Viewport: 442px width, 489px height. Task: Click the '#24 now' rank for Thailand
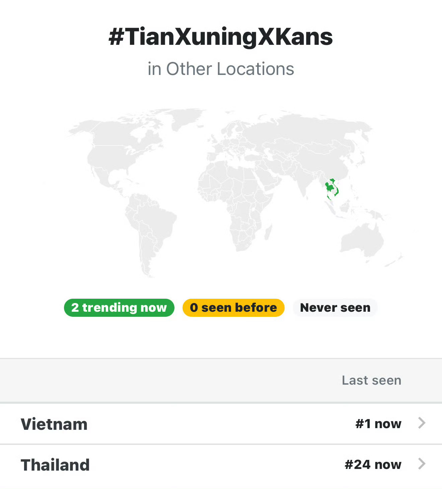click(x=373, y=465)
